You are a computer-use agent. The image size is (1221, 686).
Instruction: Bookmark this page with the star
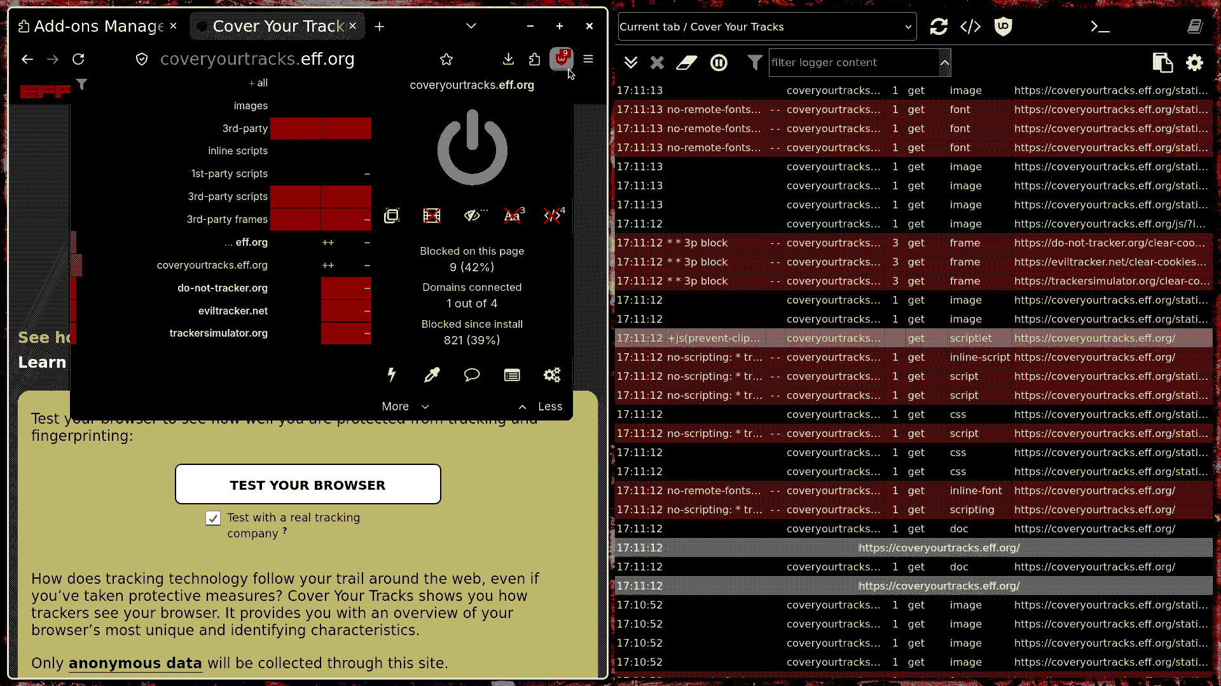(x=446, y=59)
